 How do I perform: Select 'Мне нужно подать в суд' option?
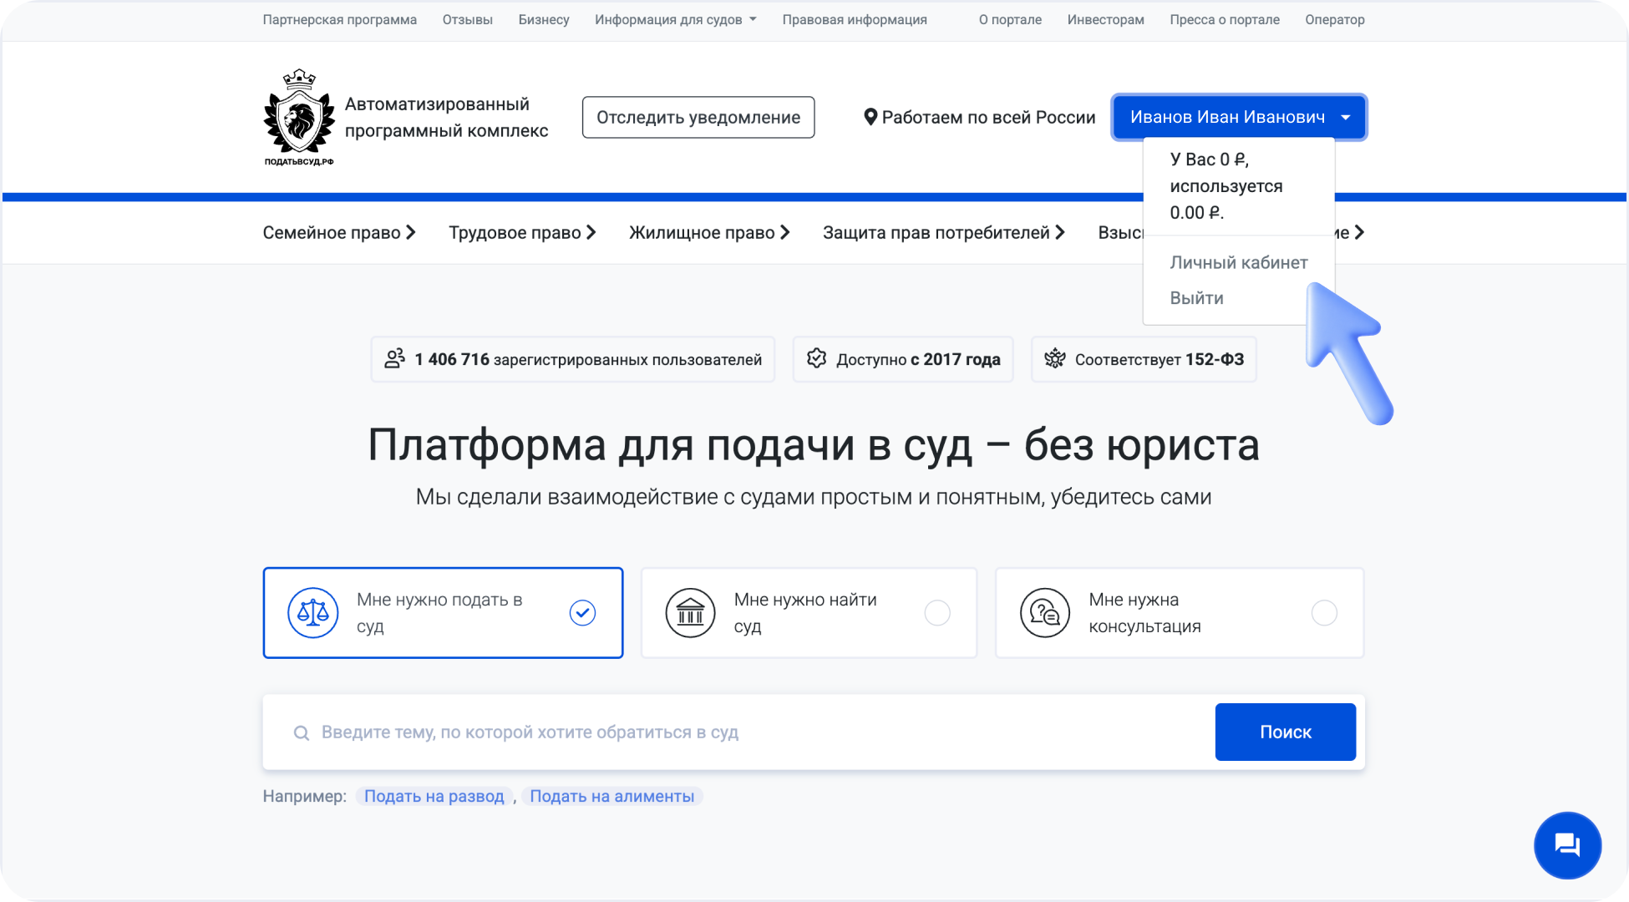tap(443, 613)
